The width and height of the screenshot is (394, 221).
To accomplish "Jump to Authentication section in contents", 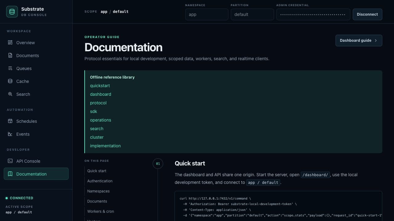I will click(x=100, y=181).
